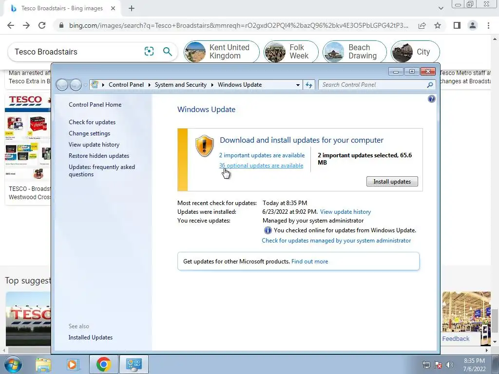Share this page from Chrome address bar
The width and height of the screenshot is (499, 374).
click(x=422, y=25)
